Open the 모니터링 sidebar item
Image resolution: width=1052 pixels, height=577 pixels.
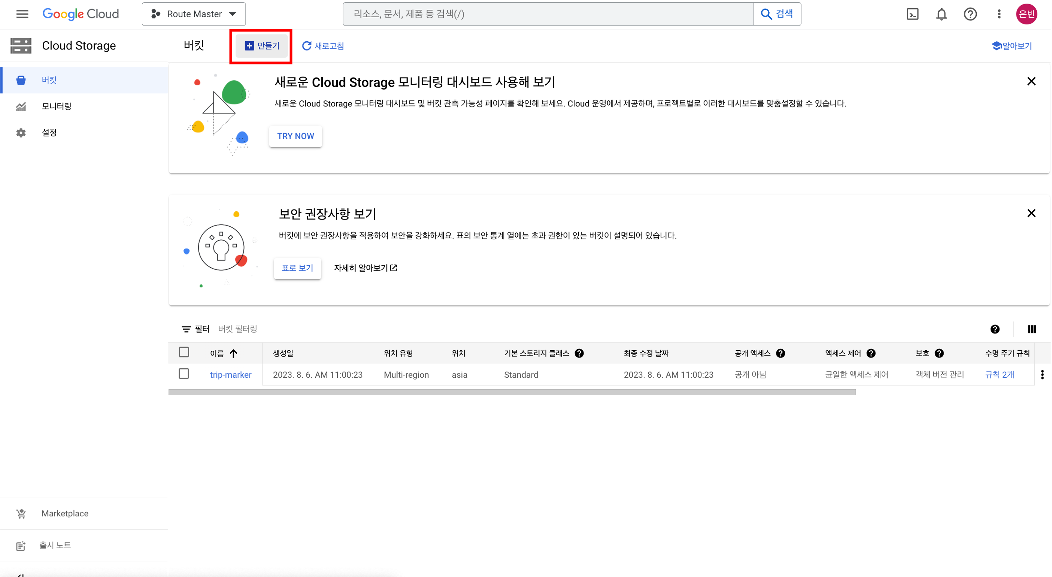coord(56,106)
